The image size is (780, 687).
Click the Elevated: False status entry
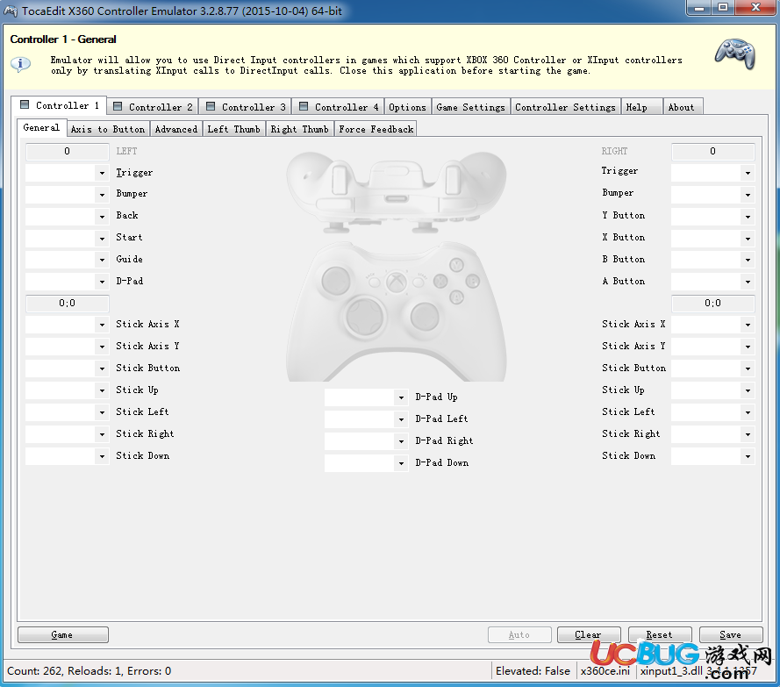coord(533,671)
